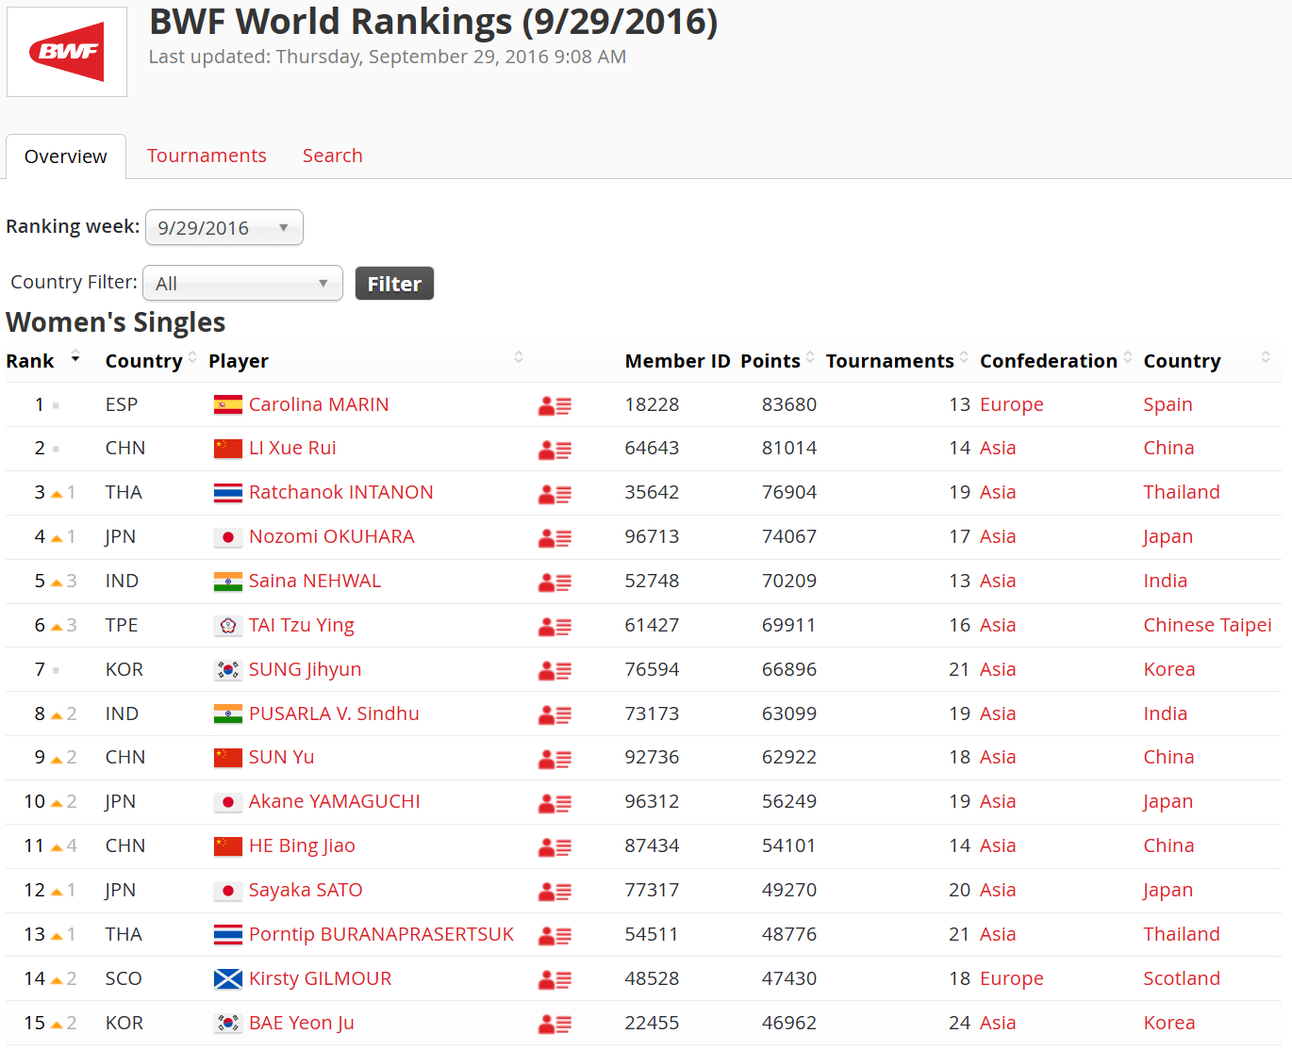
Task: Open SUNG Jihyun's player profile icon
Action: tap(555, 671)
